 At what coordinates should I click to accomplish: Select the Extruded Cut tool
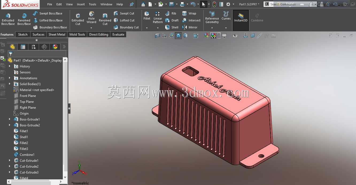[x=78, y=19]
